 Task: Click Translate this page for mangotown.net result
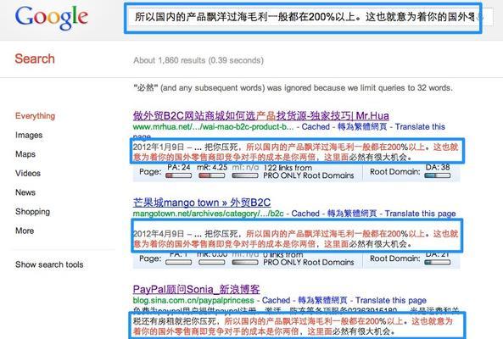pyautogui.click(x=420, y=214)
